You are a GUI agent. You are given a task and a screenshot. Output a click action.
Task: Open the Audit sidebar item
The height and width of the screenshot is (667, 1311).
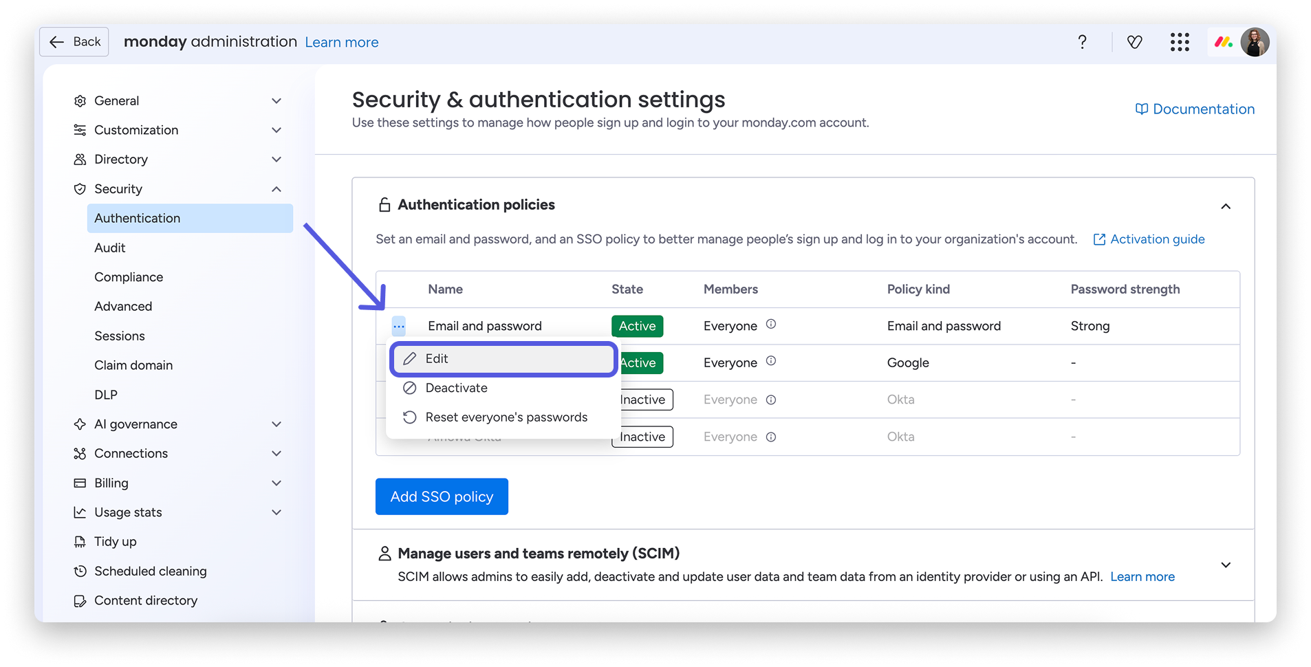pyautogui.click(x=110, y=248)
